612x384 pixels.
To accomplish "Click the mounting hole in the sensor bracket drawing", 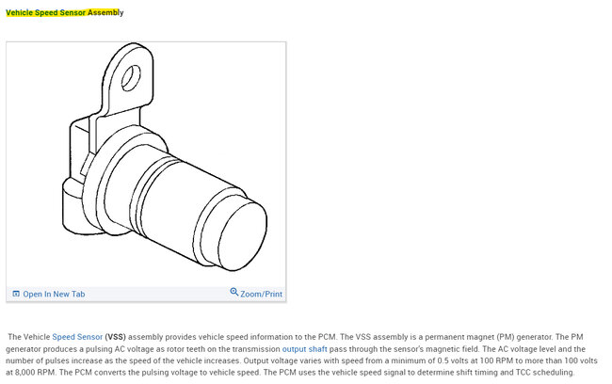I will [131, 78].
